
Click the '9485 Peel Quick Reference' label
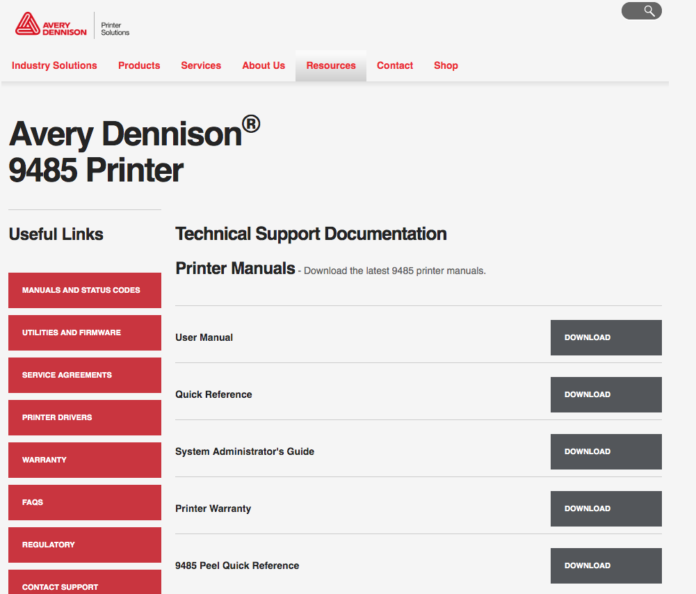pyautogui.click(x=237, y=565)
